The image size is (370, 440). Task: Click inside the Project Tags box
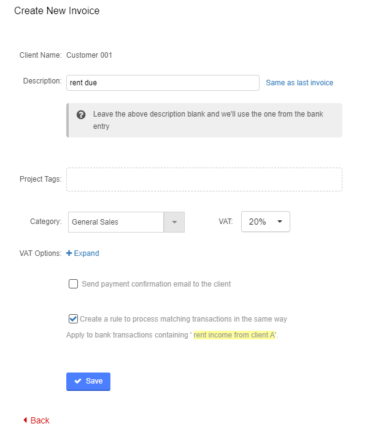point(204,180)
